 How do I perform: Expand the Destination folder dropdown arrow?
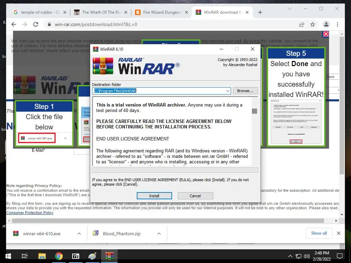click(x=228, y=91)
